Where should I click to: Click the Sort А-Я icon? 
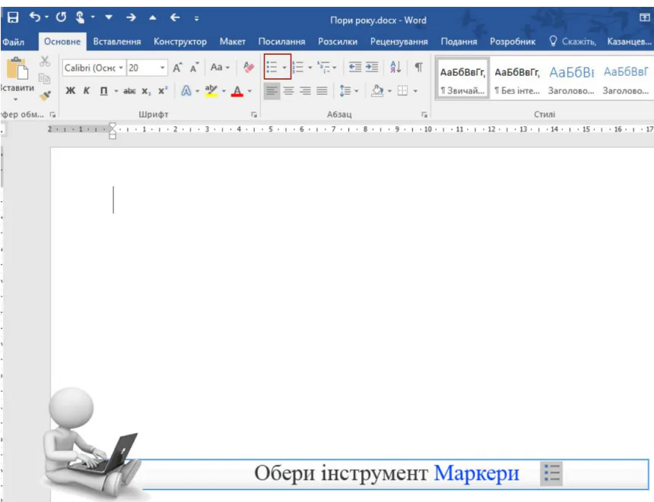coord(395,68)
